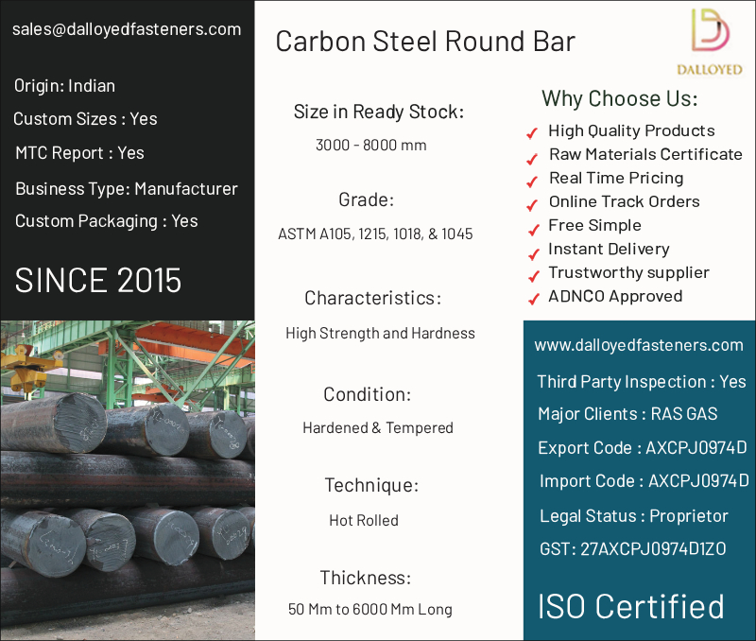756x641 pixels.
Task: Click the 'Online Track Orders' text
Action: coord(625,201)
